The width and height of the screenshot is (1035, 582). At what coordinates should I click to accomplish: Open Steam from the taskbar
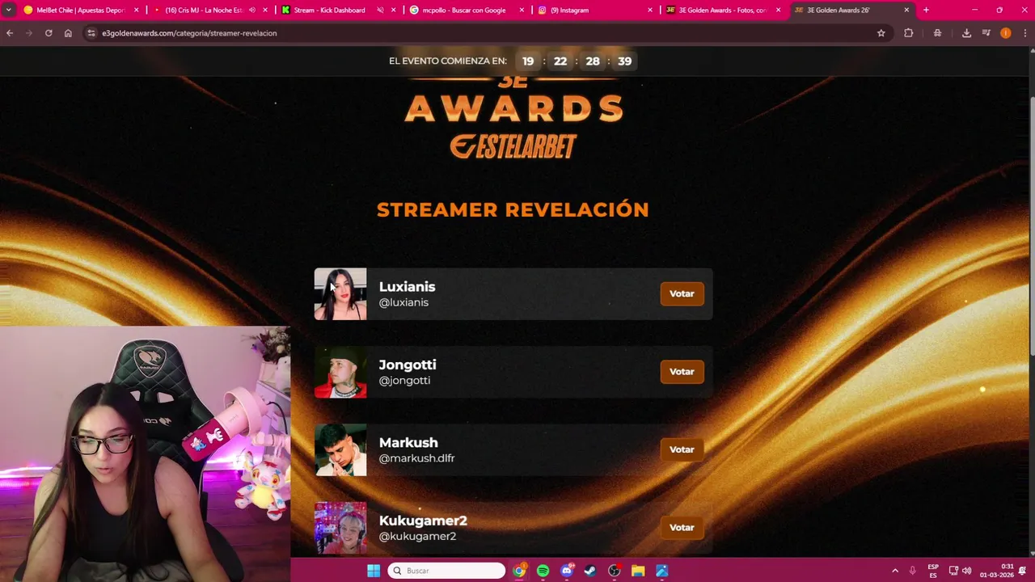[590, 571]
